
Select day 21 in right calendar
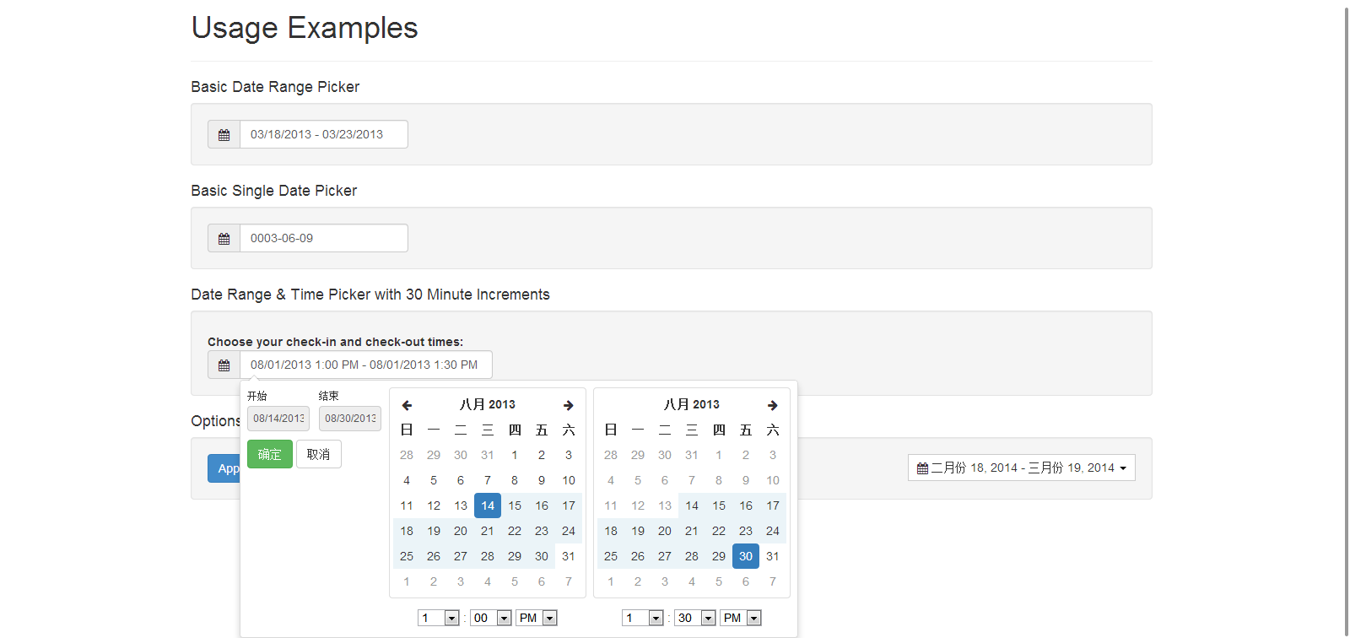pos(692,531)
